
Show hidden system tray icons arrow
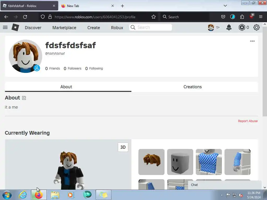pos(222,195)
